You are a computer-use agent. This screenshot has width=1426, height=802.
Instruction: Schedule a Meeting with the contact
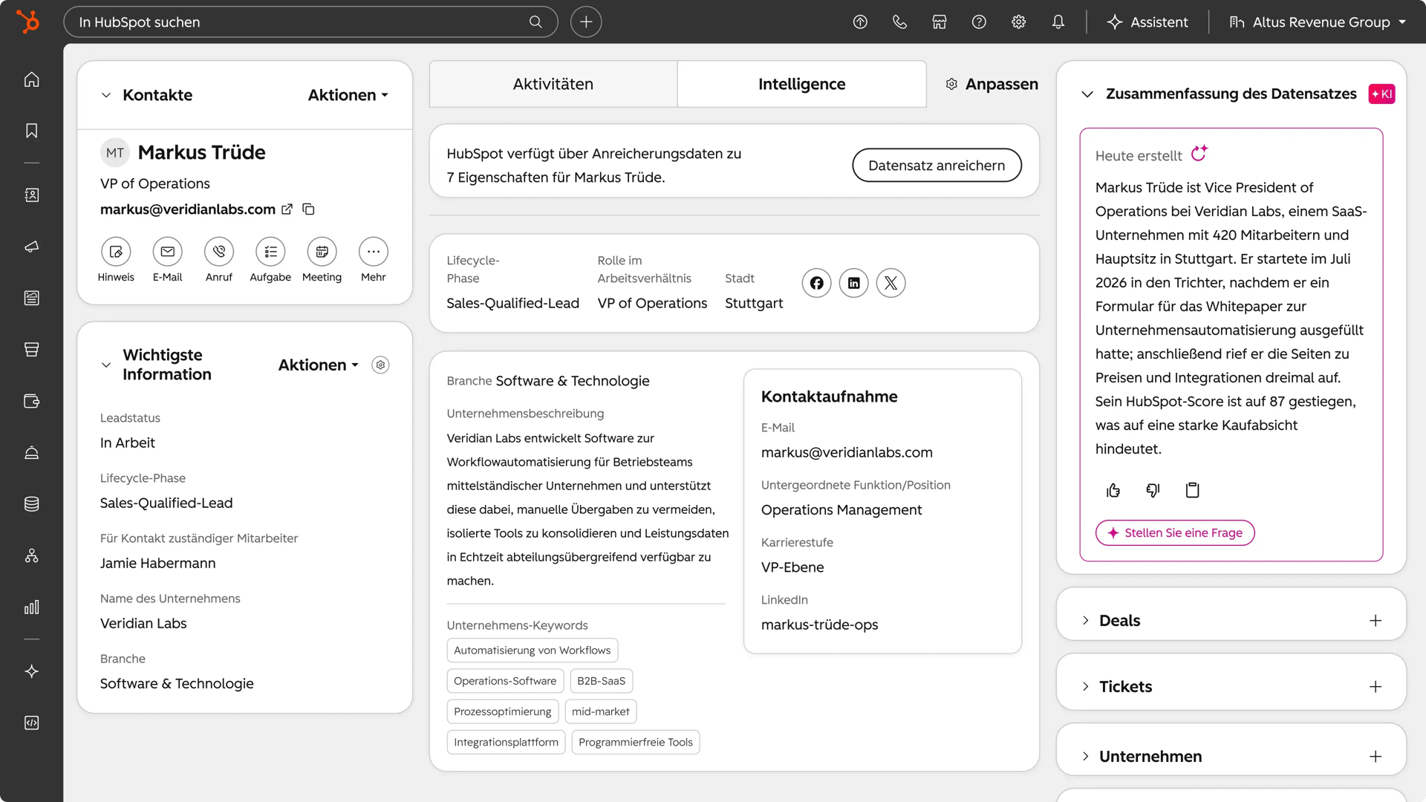coord(322,252)
